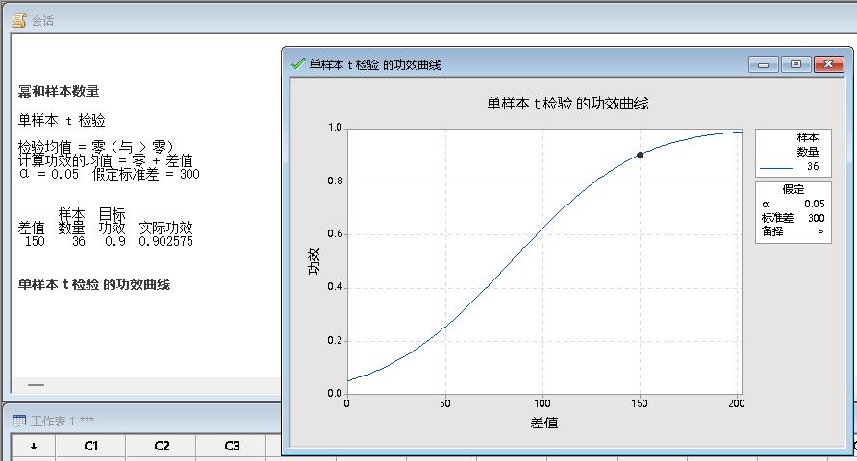Click the 样本数量 legend heading
The height and width of the screenshot is (461, 857).
tap(807, 145)
